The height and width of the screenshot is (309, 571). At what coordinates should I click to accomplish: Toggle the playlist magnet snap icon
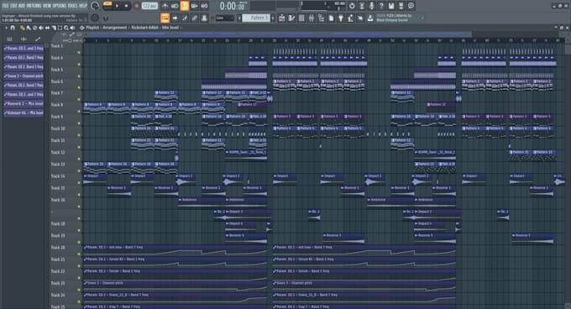[x=13, y=28]
